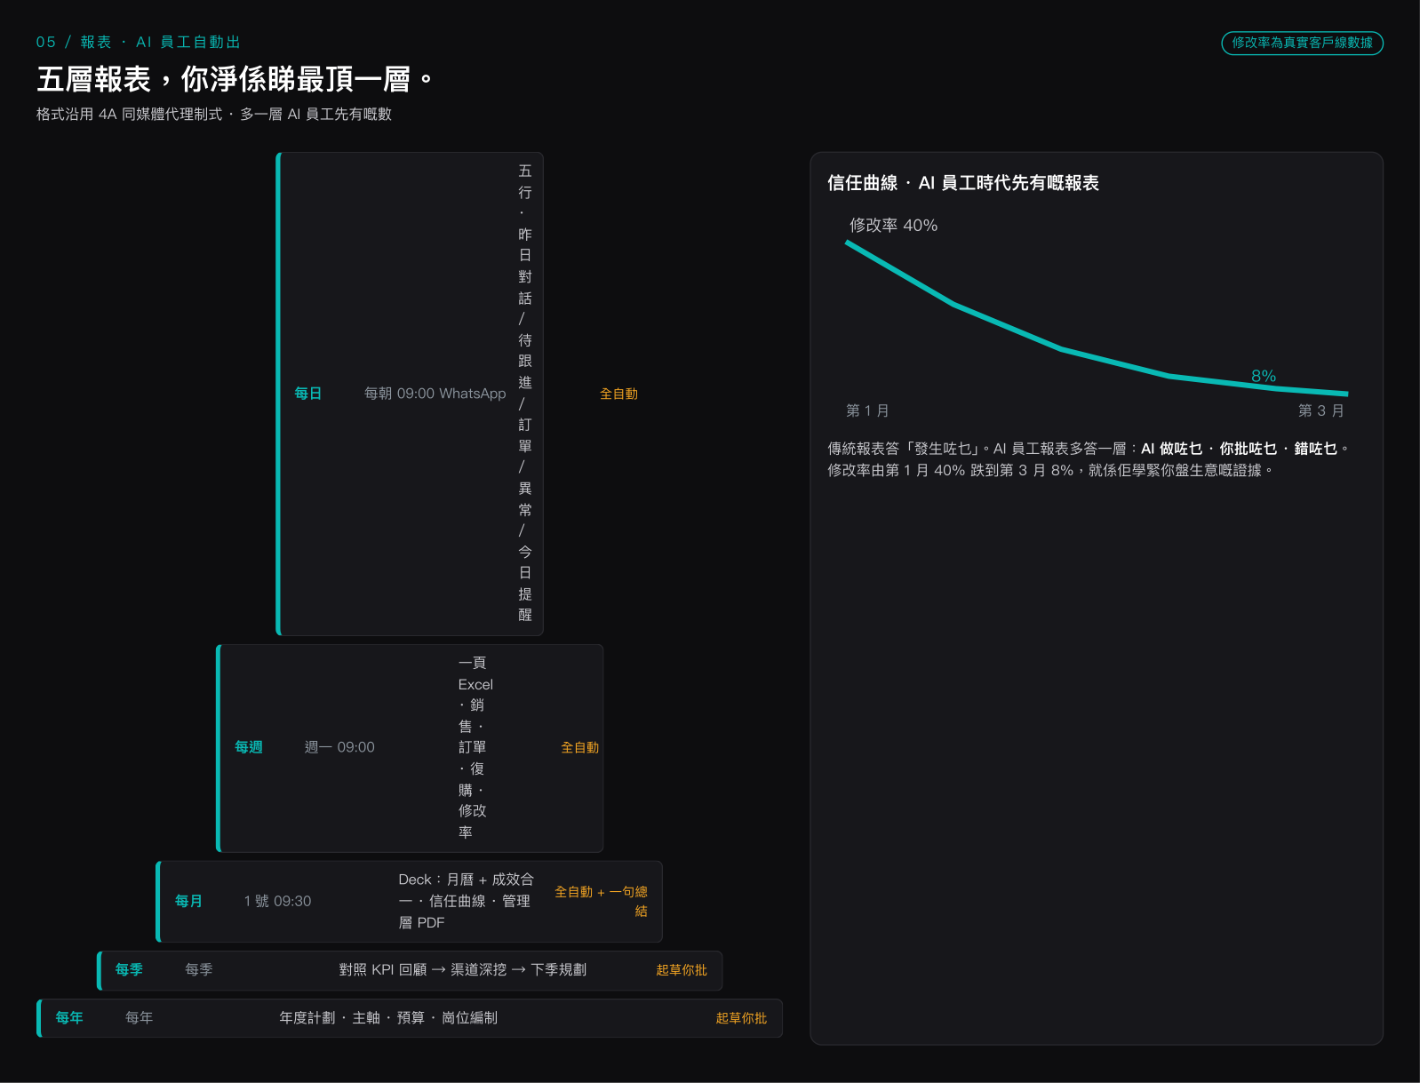Click the teal '8%' chart label
Image resolution: width=1420 pixels, height=1083 pixels.
(1264, 376)
